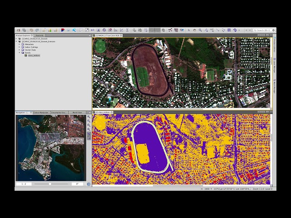Open the Graph Builder toolbar icon
The height and width of the screenshot is (218, 291).
(x=170, y=30)
